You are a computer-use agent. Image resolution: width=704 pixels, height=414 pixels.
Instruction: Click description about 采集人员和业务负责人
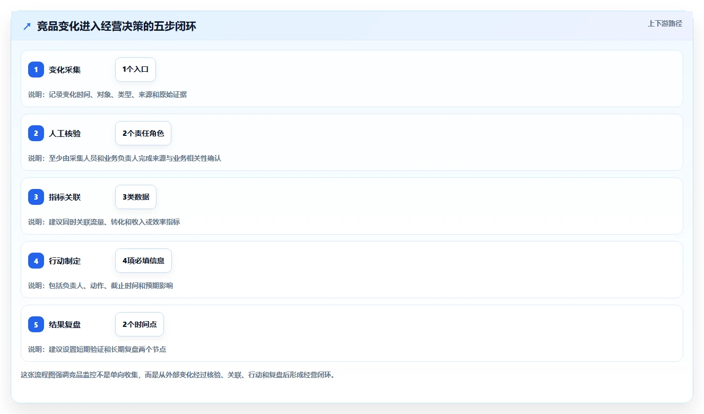click(125, 158)
